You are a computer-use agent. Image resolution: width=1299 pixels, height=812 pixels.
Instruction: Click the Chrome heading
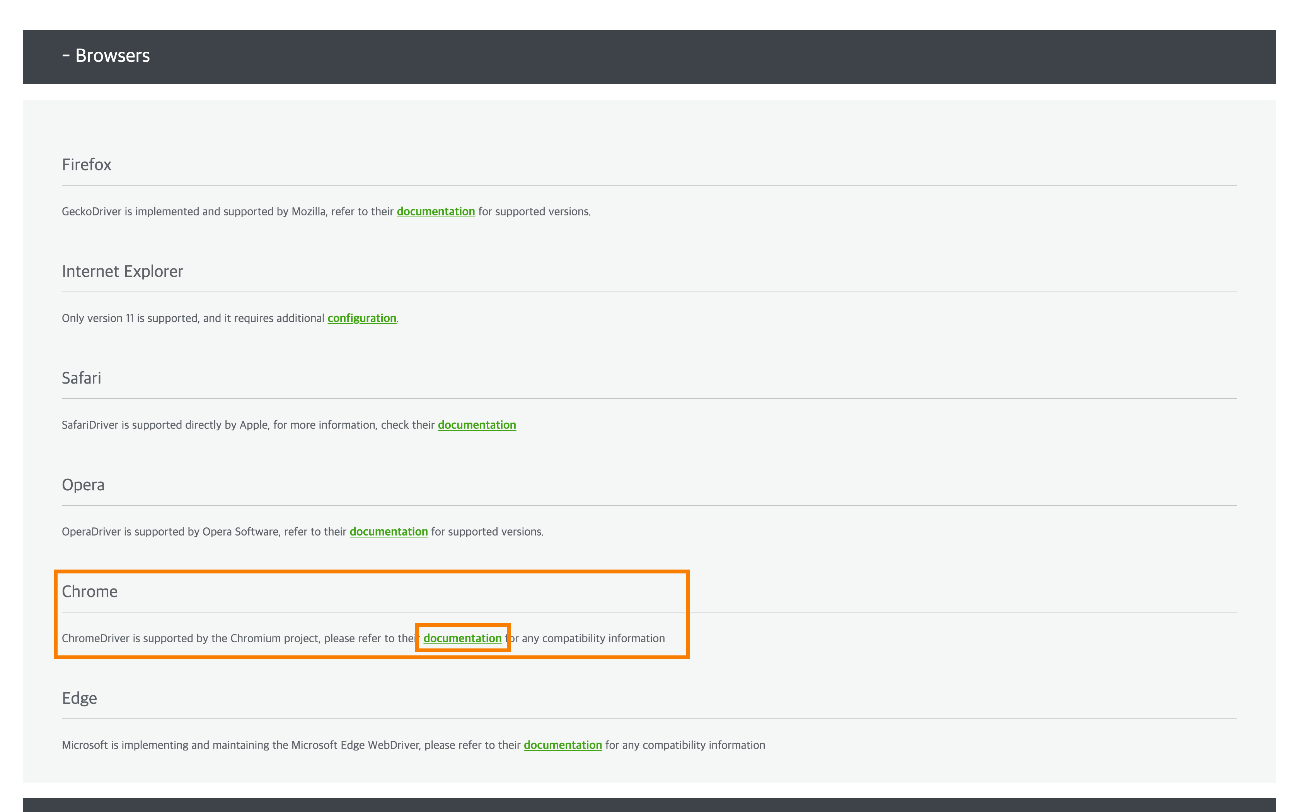click(x=89, y=592)
